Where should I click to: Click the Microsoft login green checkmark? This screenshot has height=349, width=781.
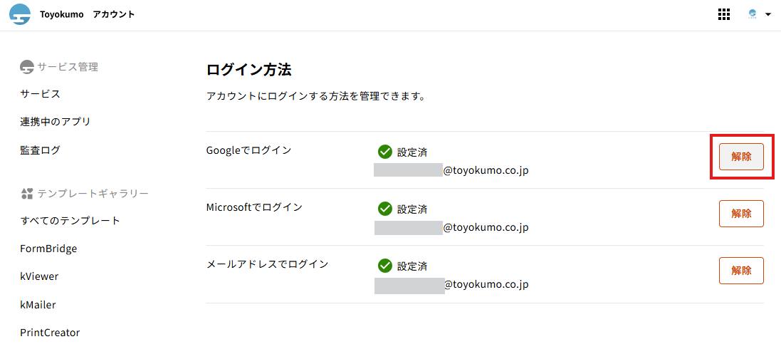click(x=385, y=209)
